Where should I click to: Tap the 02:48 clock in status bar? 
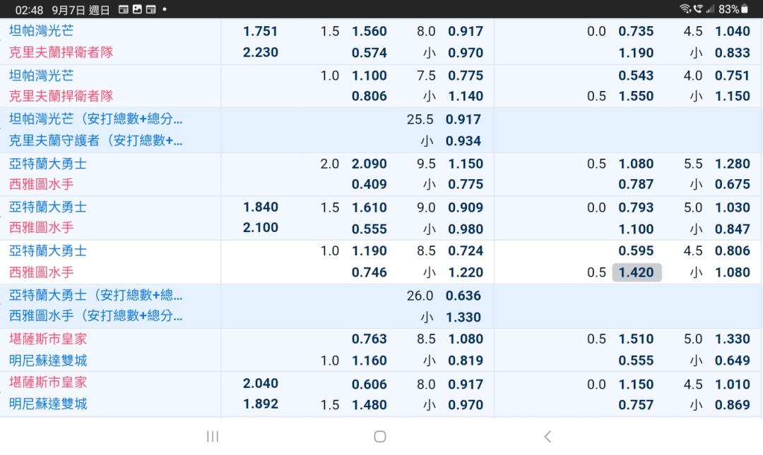click(29, 10)
